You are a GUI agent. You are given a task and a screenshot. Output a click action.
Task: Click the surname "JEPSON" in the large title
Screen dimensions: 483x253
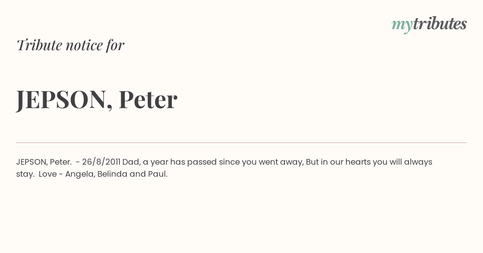pyautogui.click(x=62, y=100)
